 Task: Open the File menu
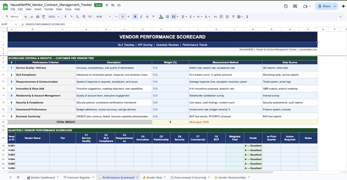(13, 9)
